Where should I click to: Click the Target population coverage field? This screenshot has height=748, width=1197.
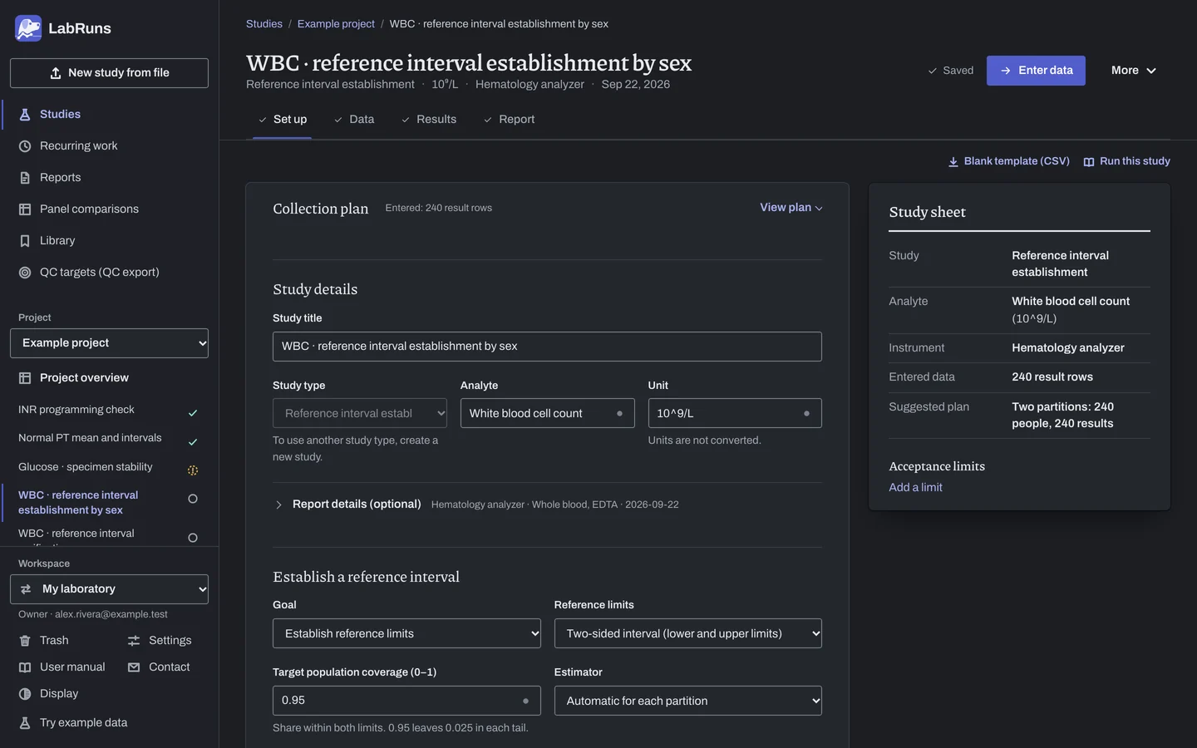(406, 701)
